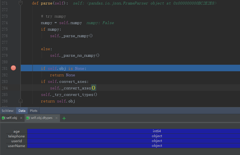The width and height of the screenshot is (240, 155).
Task: Add a new data view with the green plus
Action: pyautogui.click(x=64, y=118)
